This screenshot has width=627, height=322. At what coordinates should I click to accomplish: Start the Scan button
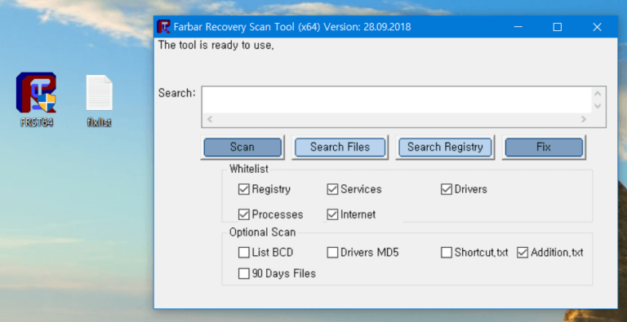242,147
